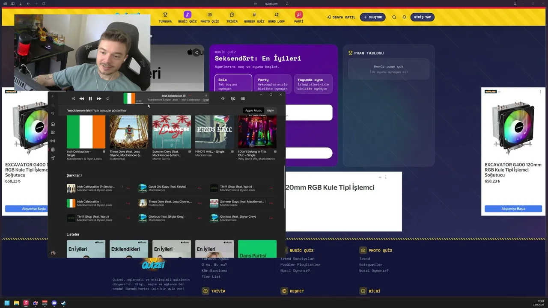Image resolution: width=548 pixels, height=308 pixels.
Task: Open the Library icon in Apple Music sidebar
Action: [53, 150]
